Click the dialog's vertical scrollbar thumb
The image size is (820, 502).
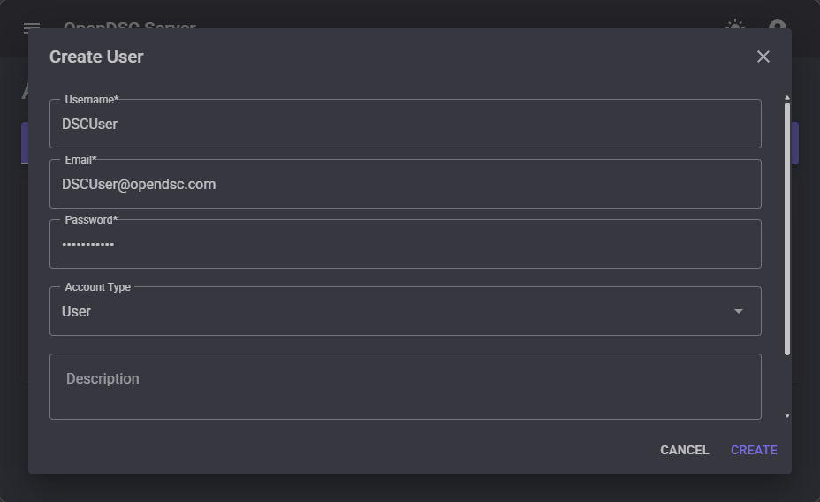[787, 229]
